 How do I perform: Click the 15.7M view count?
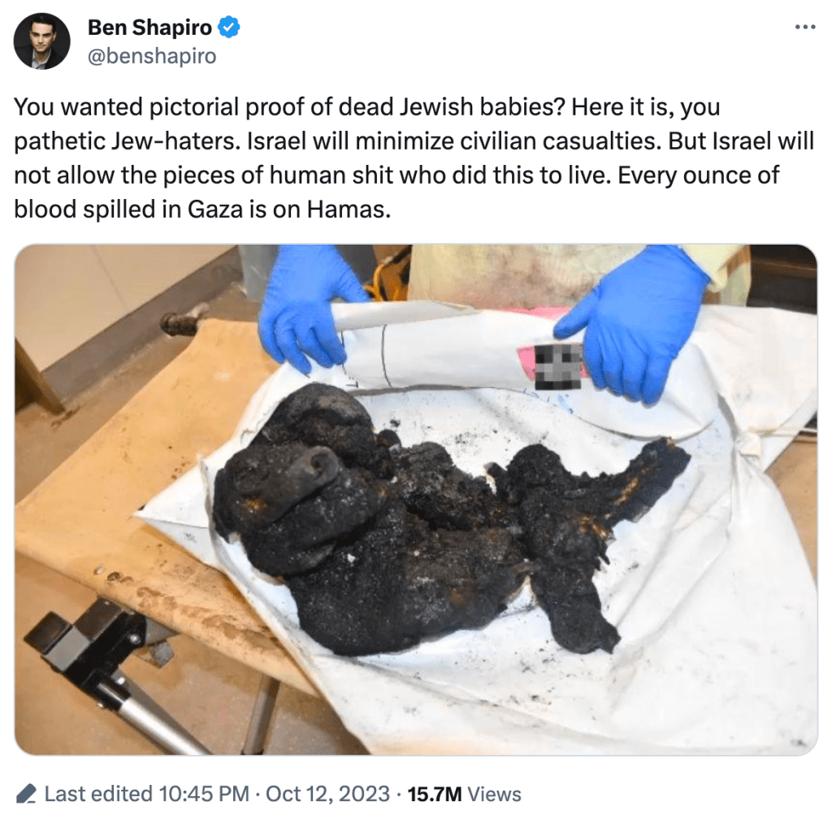point(435,794)
